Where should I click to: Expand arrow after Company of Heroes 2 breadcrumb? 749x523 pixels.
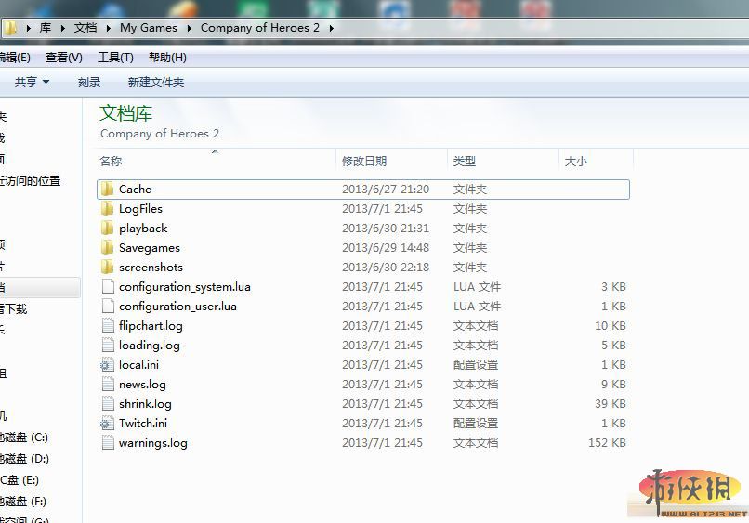point(331,28)
